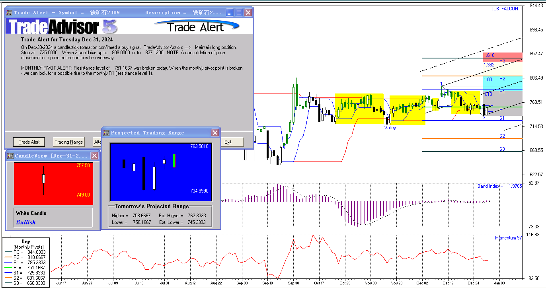Click the 757.50 high value in CandleView
This screenshot has width=546, height=288.
(83, 165)
